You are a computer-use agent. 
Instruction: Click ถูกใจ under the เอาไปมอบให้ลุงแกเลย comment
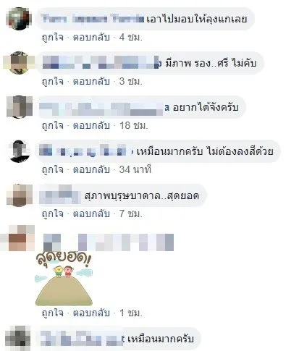(53, 38)
